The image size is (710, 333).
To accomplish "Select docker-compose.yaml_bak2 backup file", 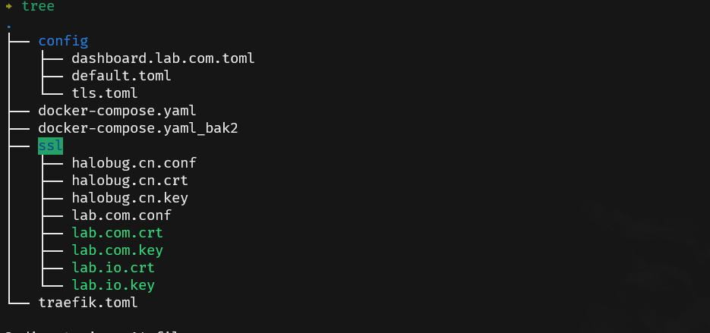I will tap(138, 128).
